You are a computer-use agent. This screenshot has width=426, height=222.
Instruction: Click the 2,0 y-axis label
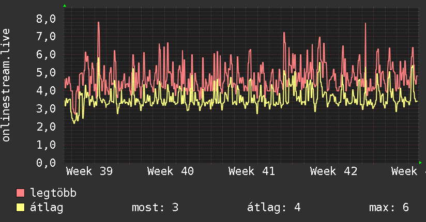(46, 126)
